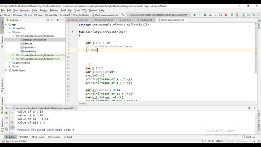Image resolution: width=261 pixels, height=147 pixels.
Task: Click the Attach Debugger to Android Process icon
Action: point(221,15)
